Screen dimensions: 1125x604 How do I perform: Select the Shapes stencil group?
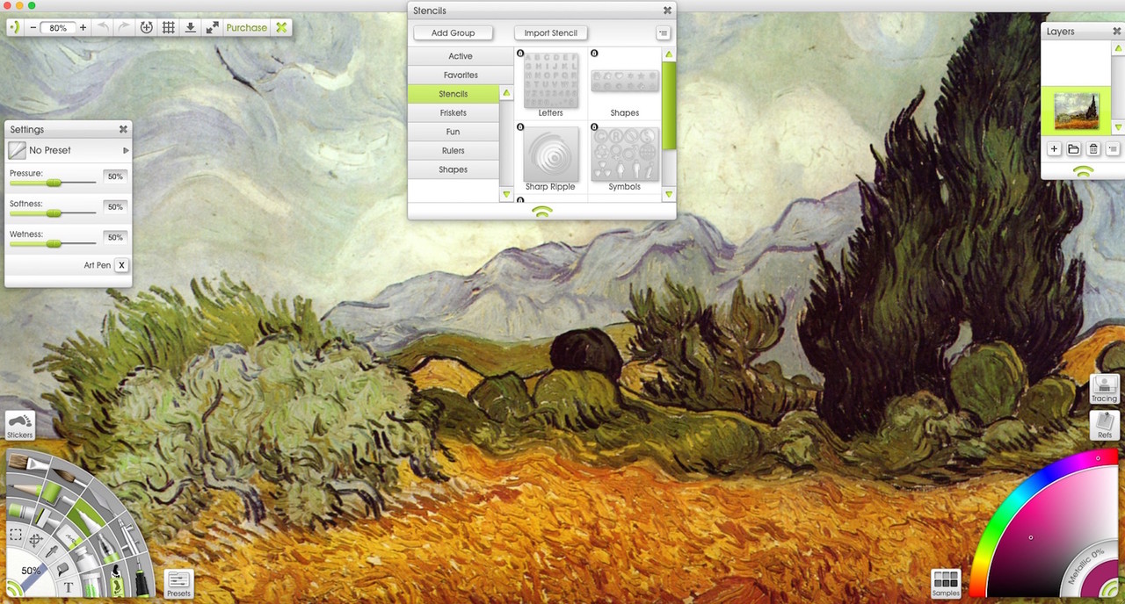[x=454, y=169]
